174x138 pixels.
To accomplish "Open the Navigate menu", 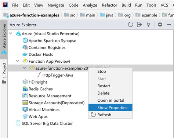I will 56,5.
